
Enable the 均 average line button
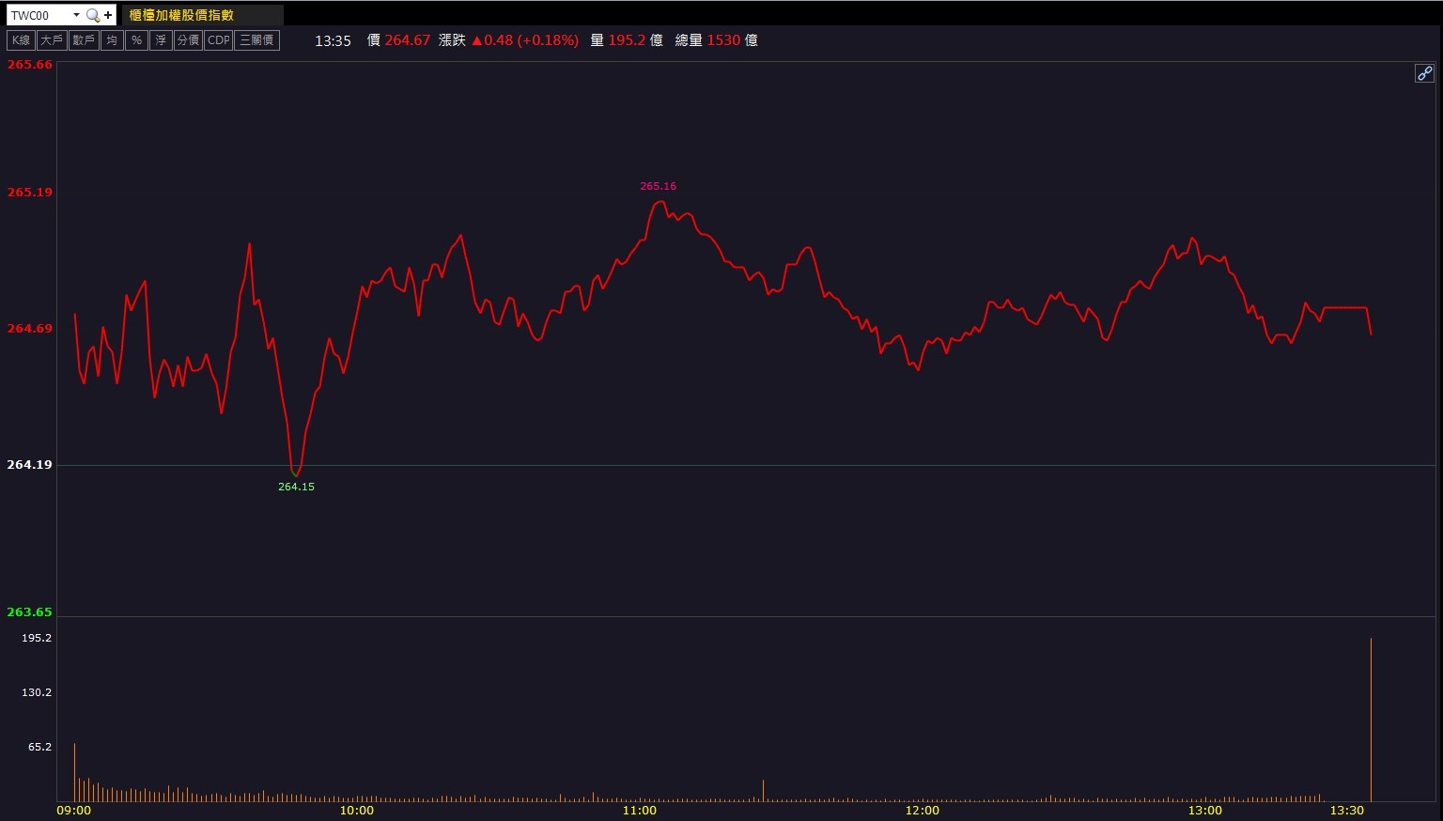tap(112, 40)
